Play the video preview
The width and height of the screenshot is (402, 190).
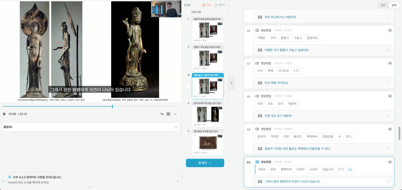pos(4,114)
